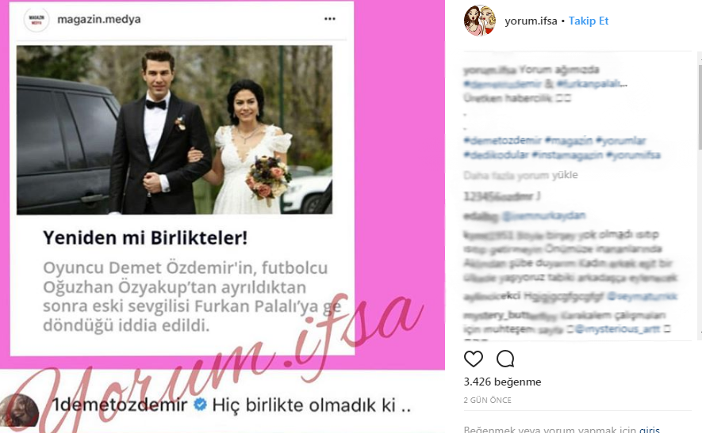Load more comments via 'Daha fazla yorum yükle'
Viewport: 702px width, 433px height.
coord(520,175)
